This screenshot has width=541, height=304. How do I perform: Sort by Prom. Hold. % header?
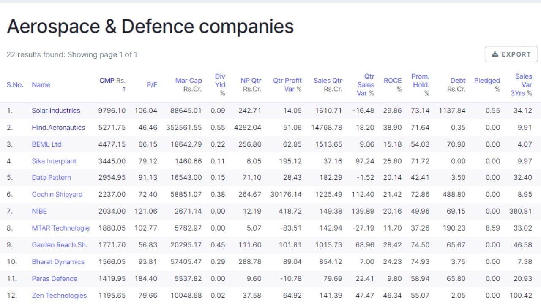pyautogui.click(x=420, y=85)
